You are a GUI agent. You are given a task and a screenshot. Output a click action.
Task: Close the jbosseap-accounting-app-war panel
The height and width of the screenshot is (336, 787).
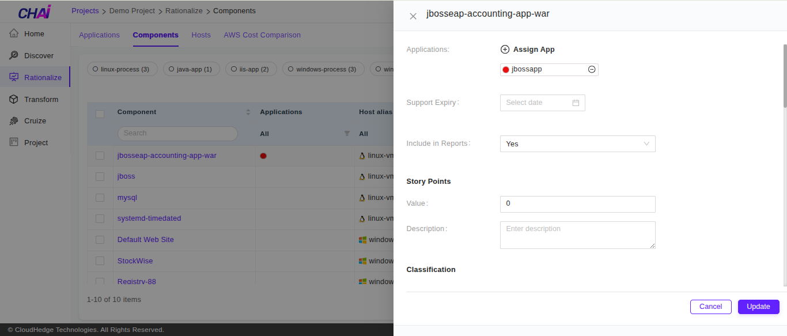413,16
